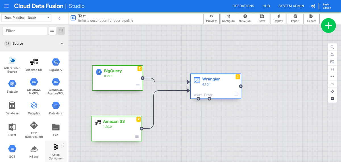The image size is (341, 162).
Task: Select the CloudSQL PostgreSQL plugin
Action: coord(56,86)
